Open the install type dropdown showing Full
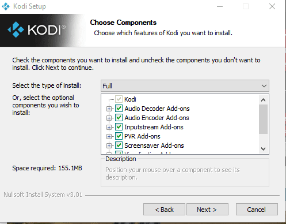This screenshot has width=286, height=224. [185, 86]
